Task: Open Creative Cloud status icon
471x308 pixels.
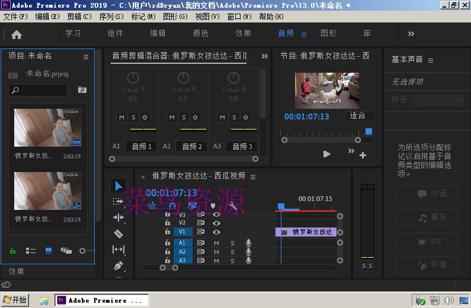Action: click(x=6, y=284)
